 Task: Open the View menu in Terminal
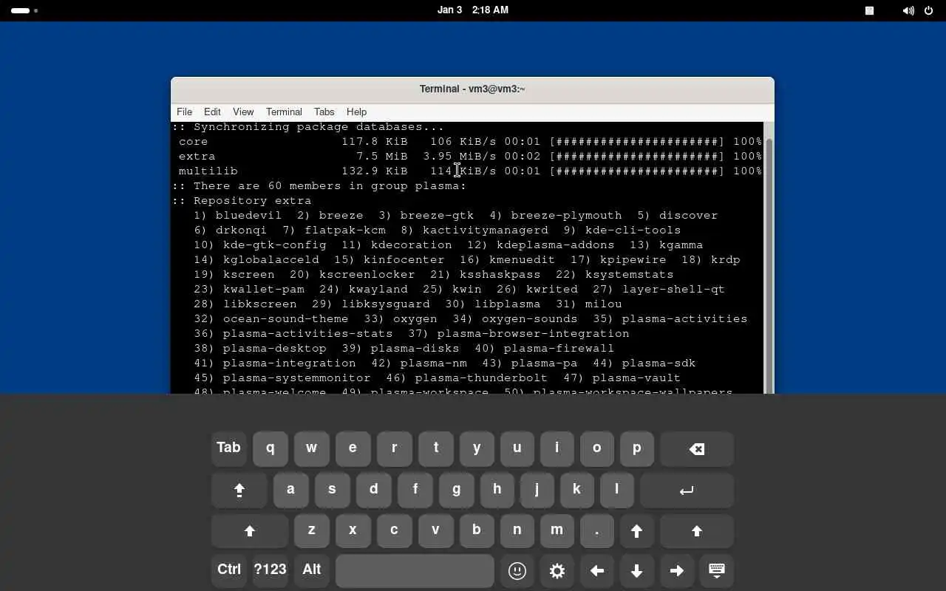(x=243, y=112)
